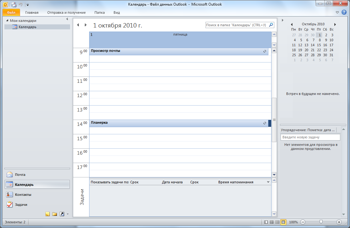Viewport: 350px width, 228px height.
Task: Open the Отправка и получение tab
Action: (x=66, y=12)
